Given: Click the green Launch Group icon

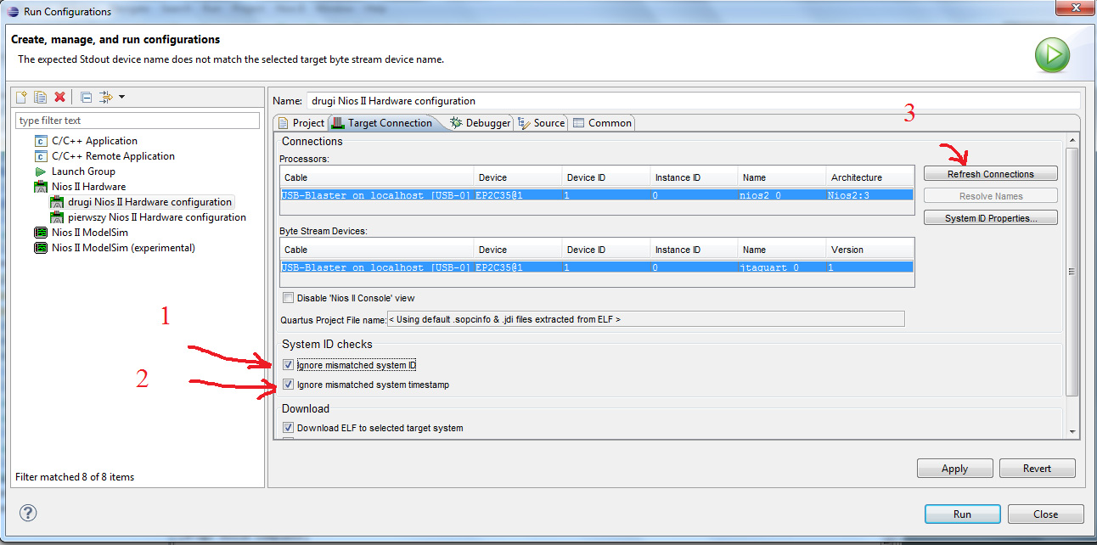Looking at the screenshot, I should pyautogui.click(x=41, y=171).
